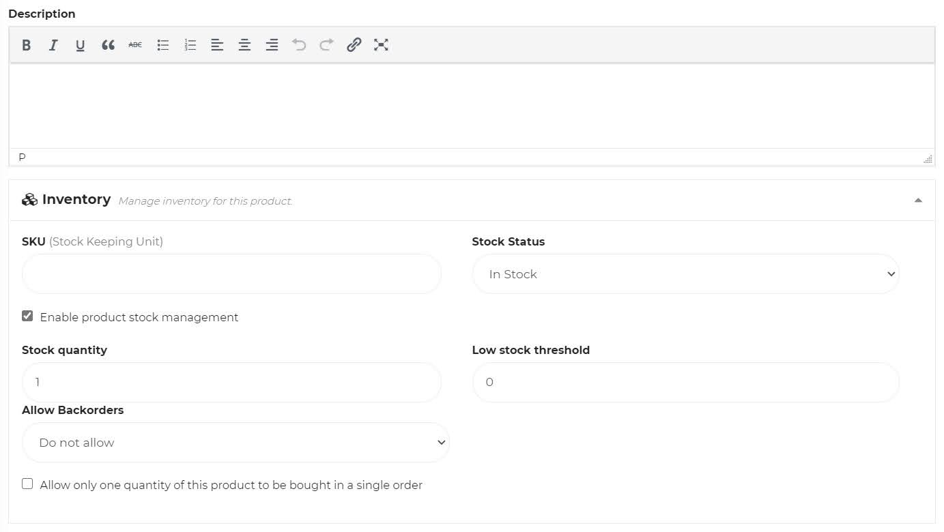Screen dimensions: 944x532
Task: Center align the description text
Action: (x=244, y=45)
